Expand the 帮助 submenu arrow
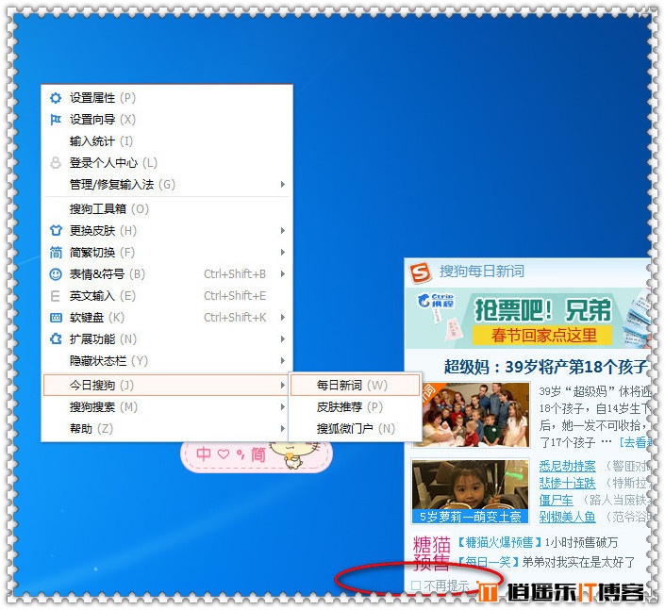The height and width of the screenshot is (610, 665). [x=282, y=429]
